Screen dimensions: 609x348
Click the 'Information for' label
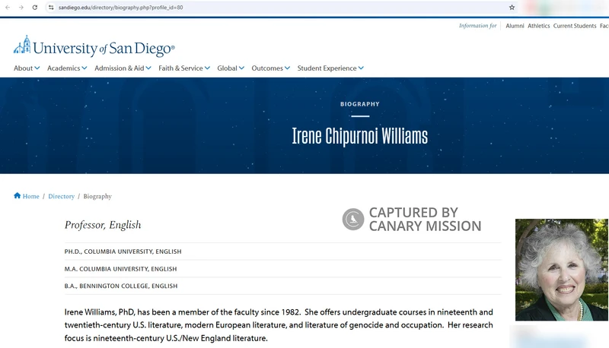(x=478, y=26)
